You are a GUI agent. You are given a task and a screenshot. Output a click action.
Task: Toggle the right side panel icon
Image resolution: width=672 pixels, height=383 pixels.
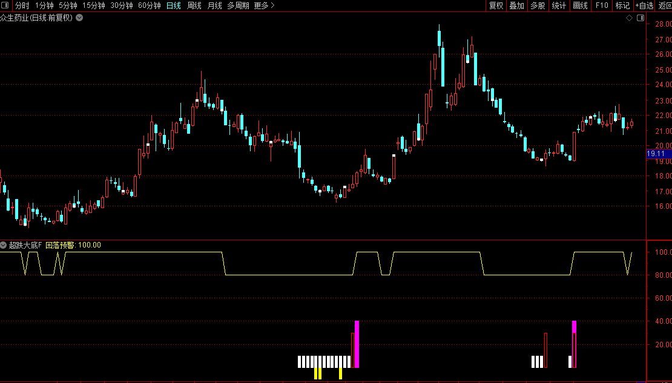[x=641, y=18]
